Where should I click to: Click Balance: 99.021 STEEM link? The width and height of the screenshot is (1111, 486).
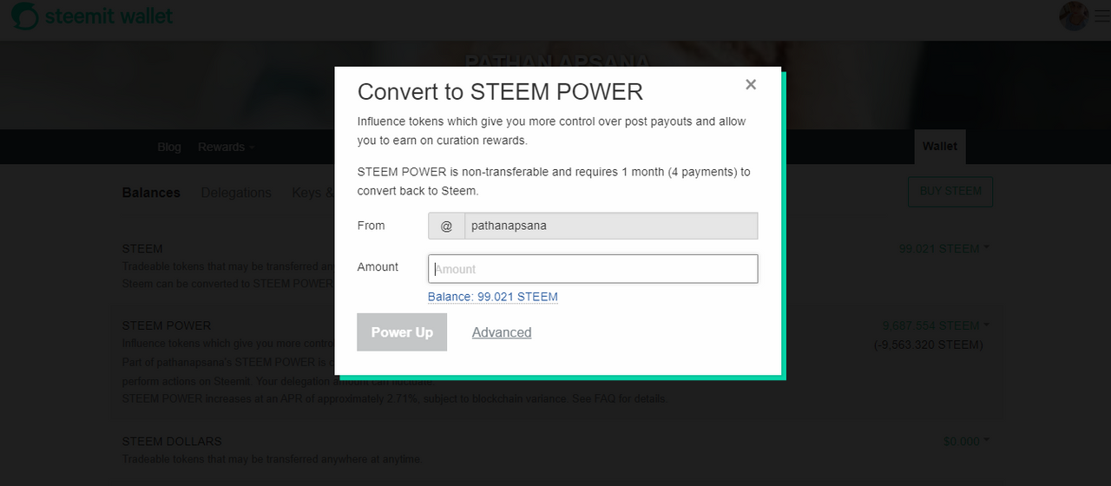click(493, 297)
